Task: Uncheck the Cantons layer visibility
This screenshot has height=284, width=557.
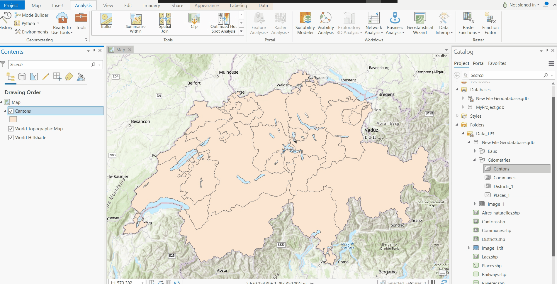Action: tap(11, 111)
